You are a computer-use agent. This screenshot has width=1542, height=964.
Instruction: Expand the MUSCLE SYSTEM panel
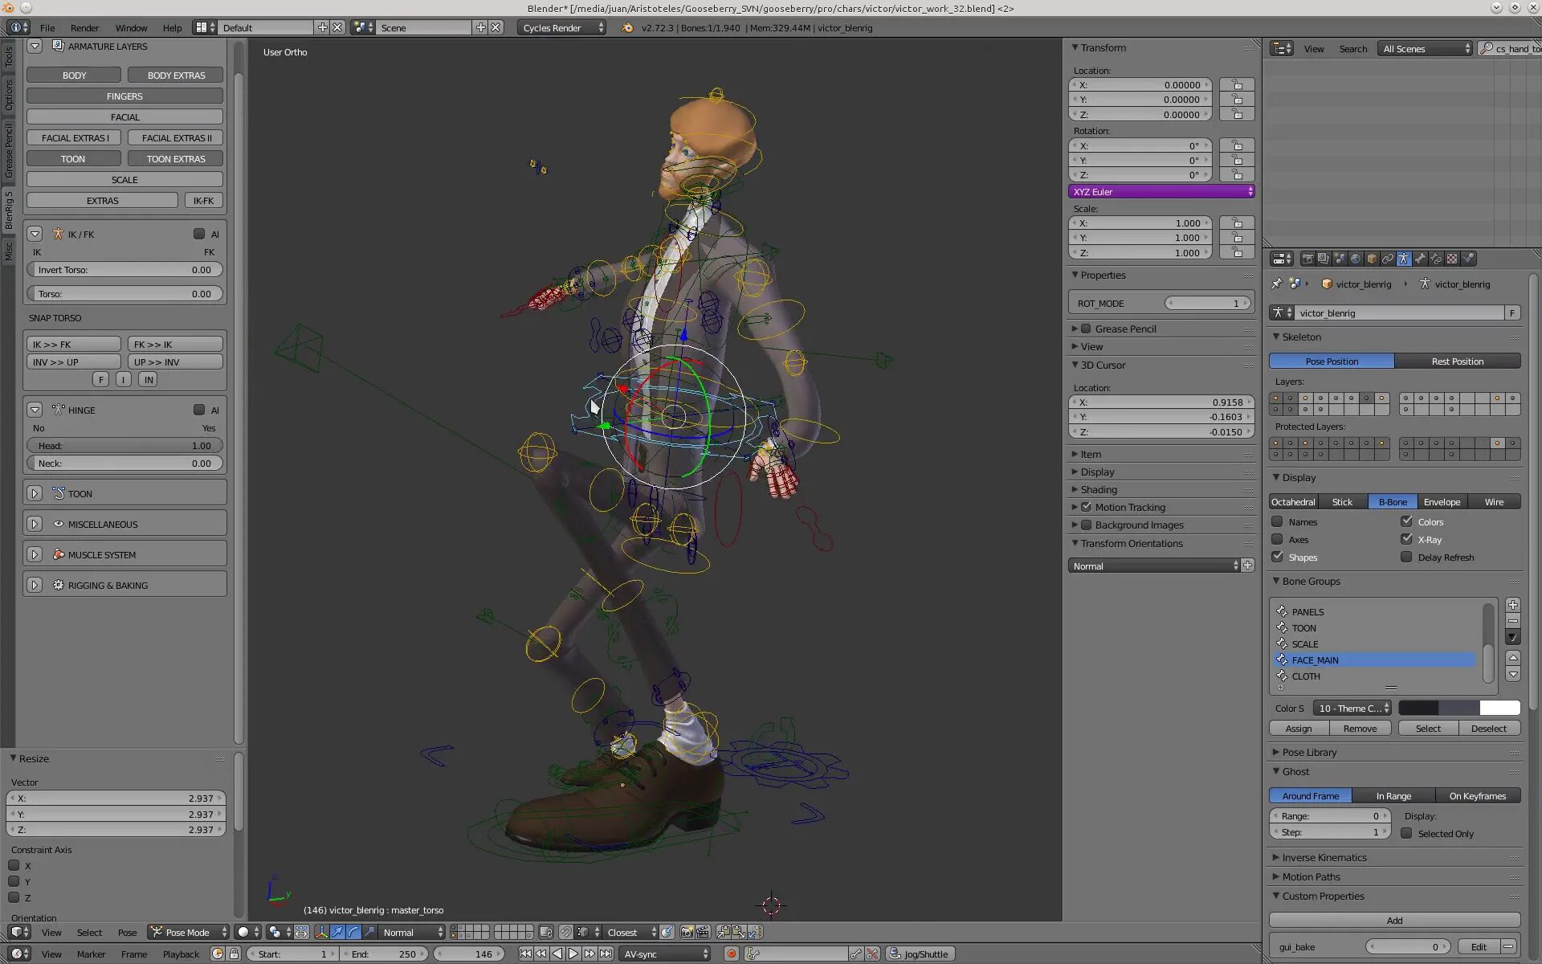pos(35,554)
